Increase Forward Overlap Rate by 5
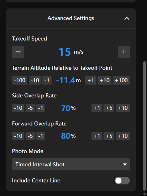 [x=109, y=136]
